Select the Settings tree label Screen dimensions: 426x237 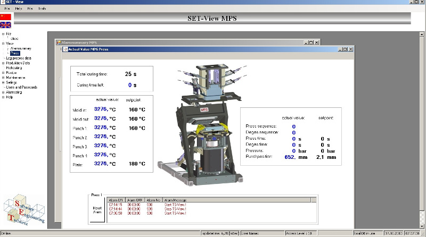11,82
